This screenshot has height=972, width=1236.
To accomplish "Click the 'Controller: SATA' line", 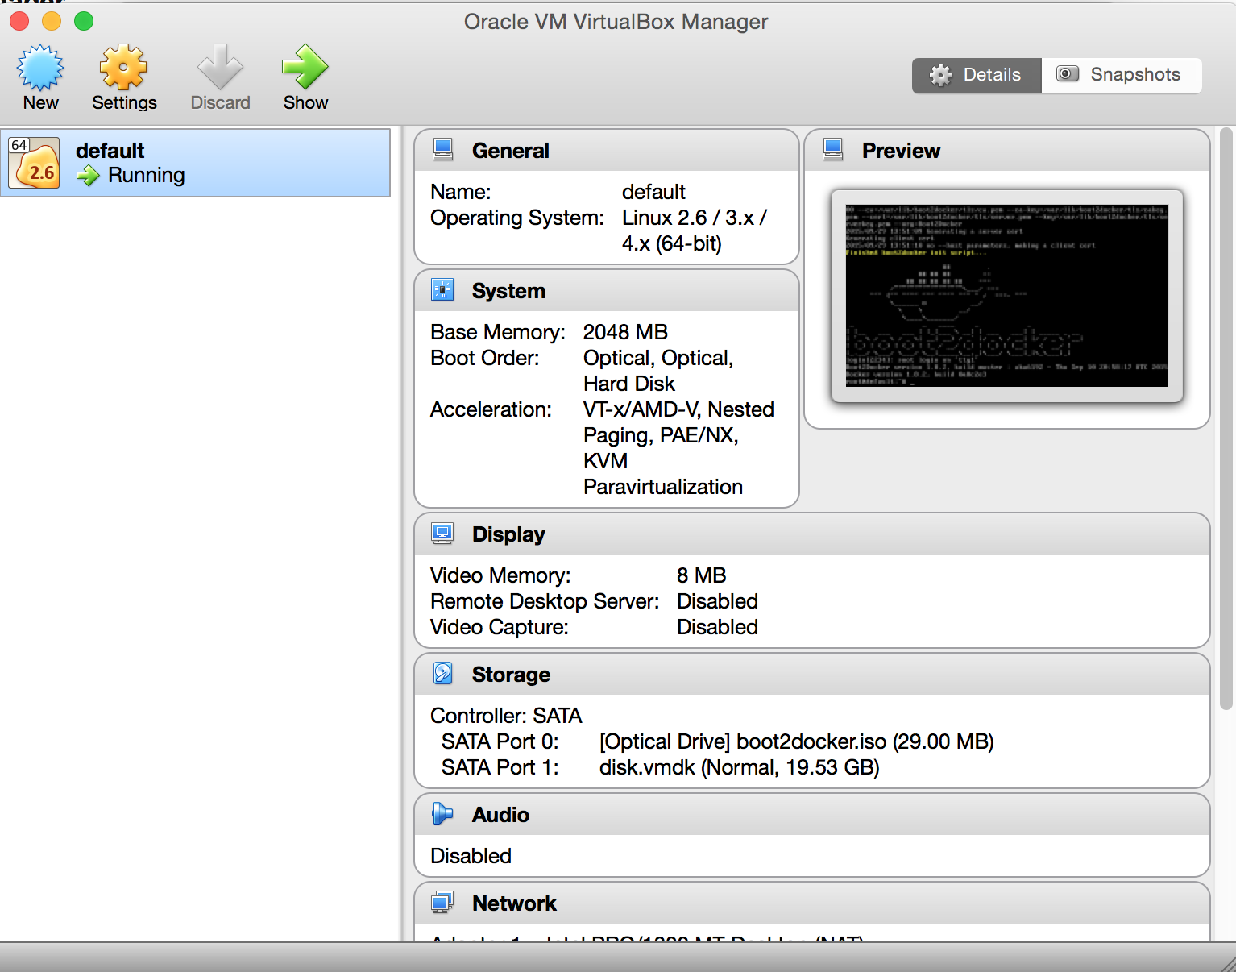I will 506,716.
